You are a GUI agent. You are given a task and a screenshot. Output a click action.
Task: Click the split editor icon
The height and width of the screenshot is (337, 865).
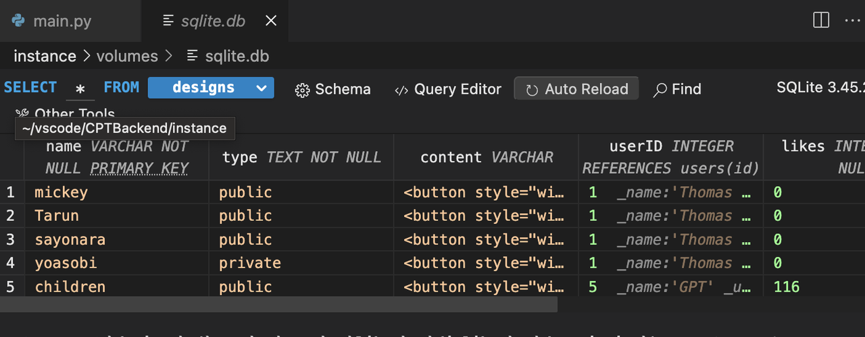coord(821,20)
